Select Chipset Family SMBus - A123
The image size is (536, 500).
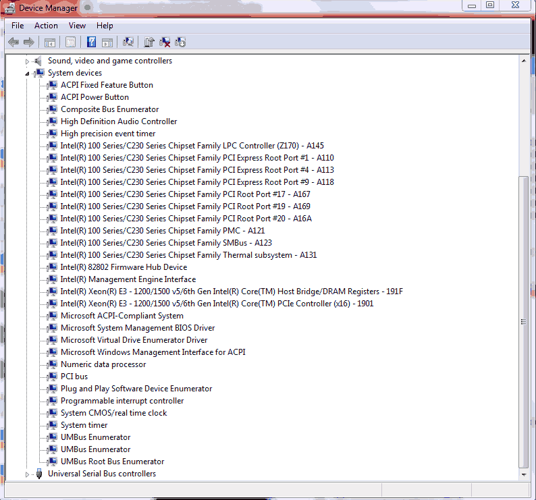click(166, 243)
